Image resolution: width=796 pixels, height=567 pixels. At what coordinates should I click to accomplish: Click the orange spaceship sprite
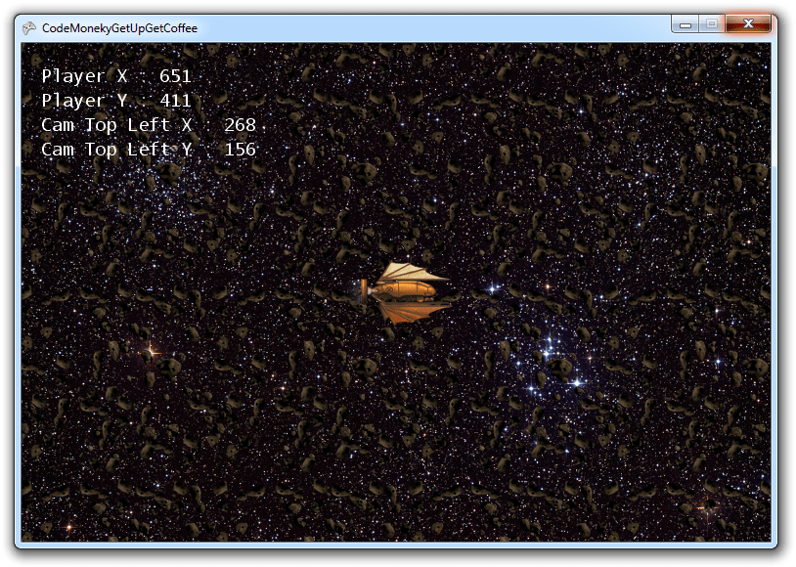[x=405, y=292]
